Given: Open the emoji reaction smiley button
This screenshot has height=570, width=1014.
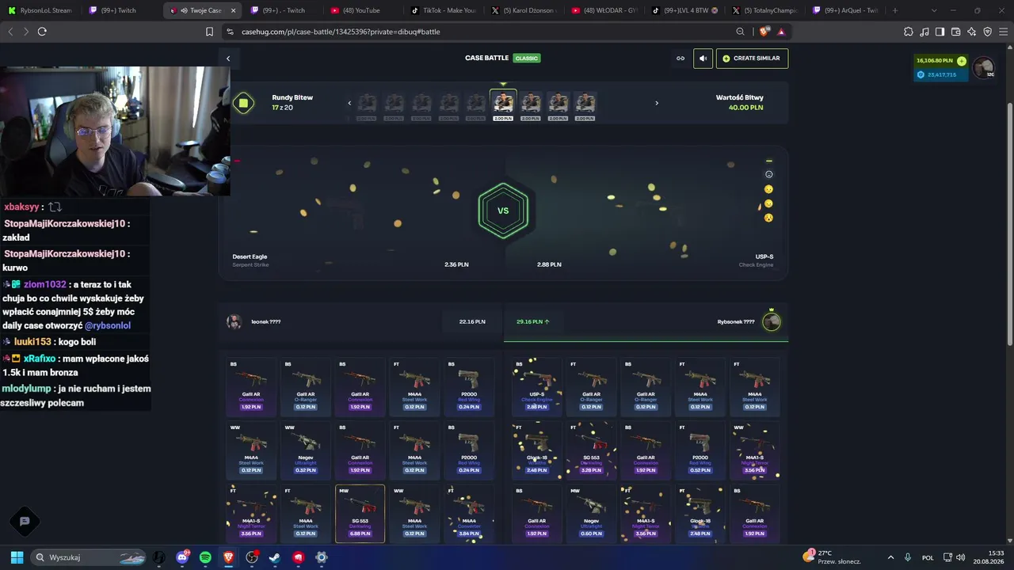Looking at the screenshot, I should [x=768, y=174].
